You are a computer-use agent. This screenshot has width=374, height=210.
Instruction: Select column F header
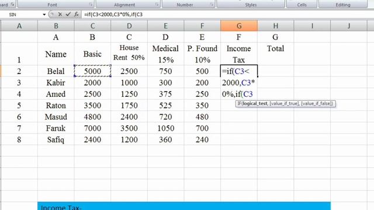click(x=202, y=26)
